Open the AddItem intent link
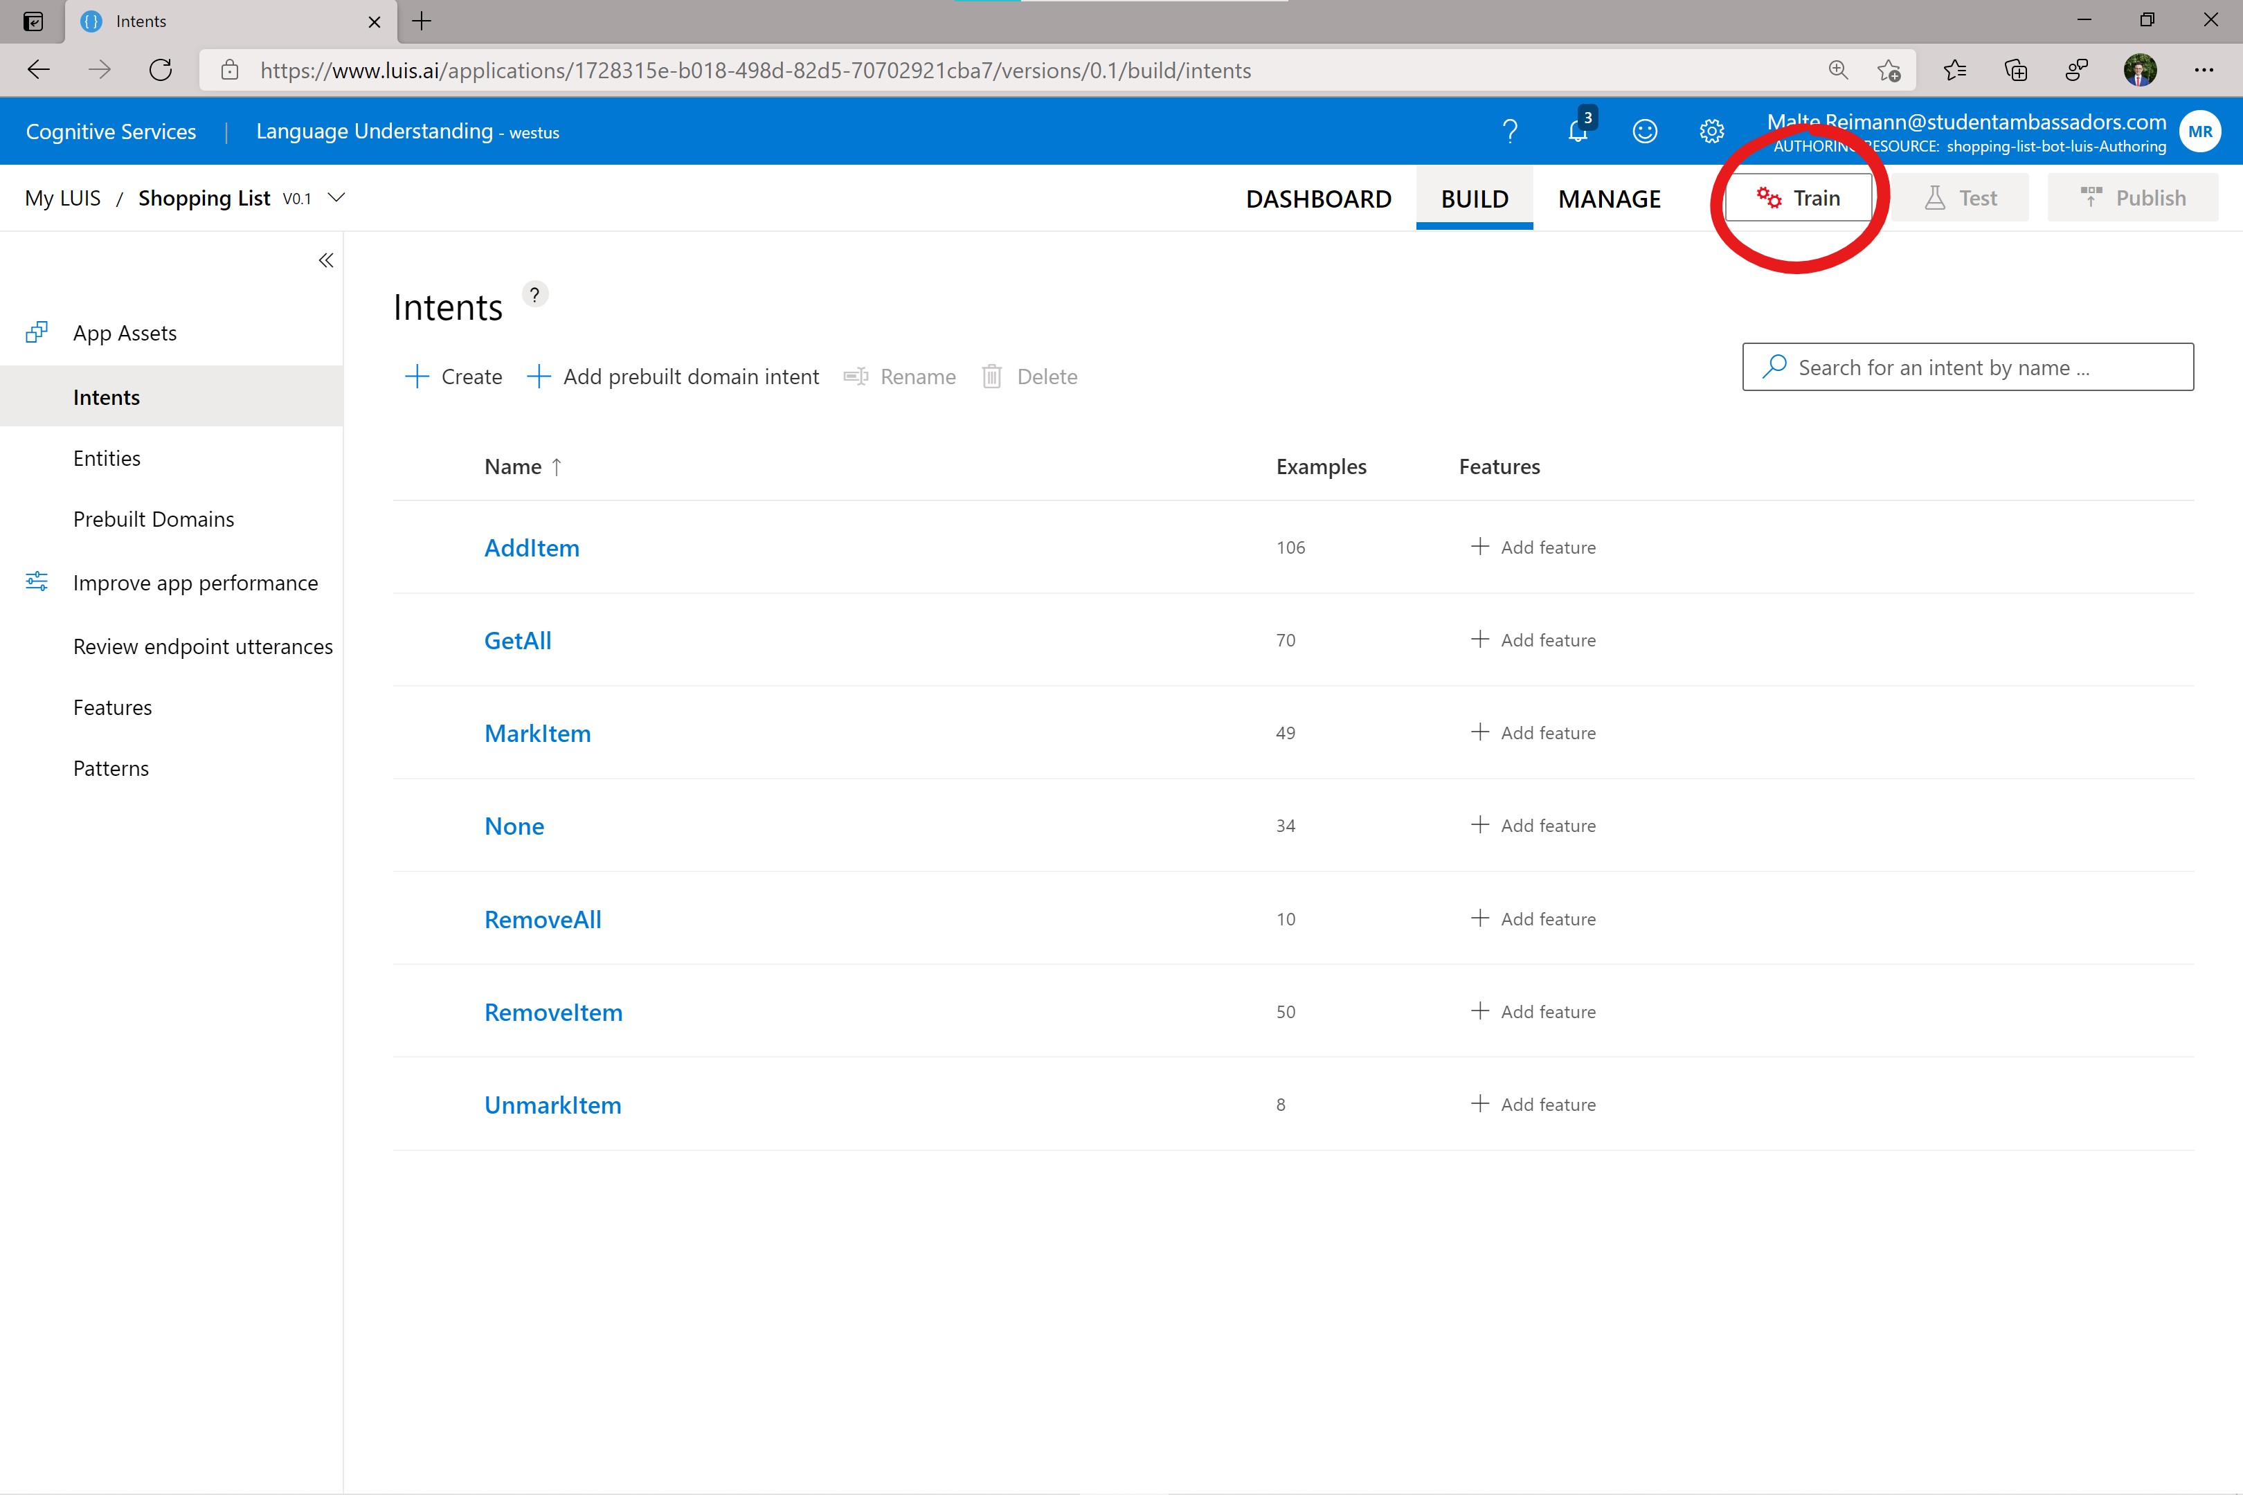The width and height of the screenshot is (2243, 1495). 531,547
